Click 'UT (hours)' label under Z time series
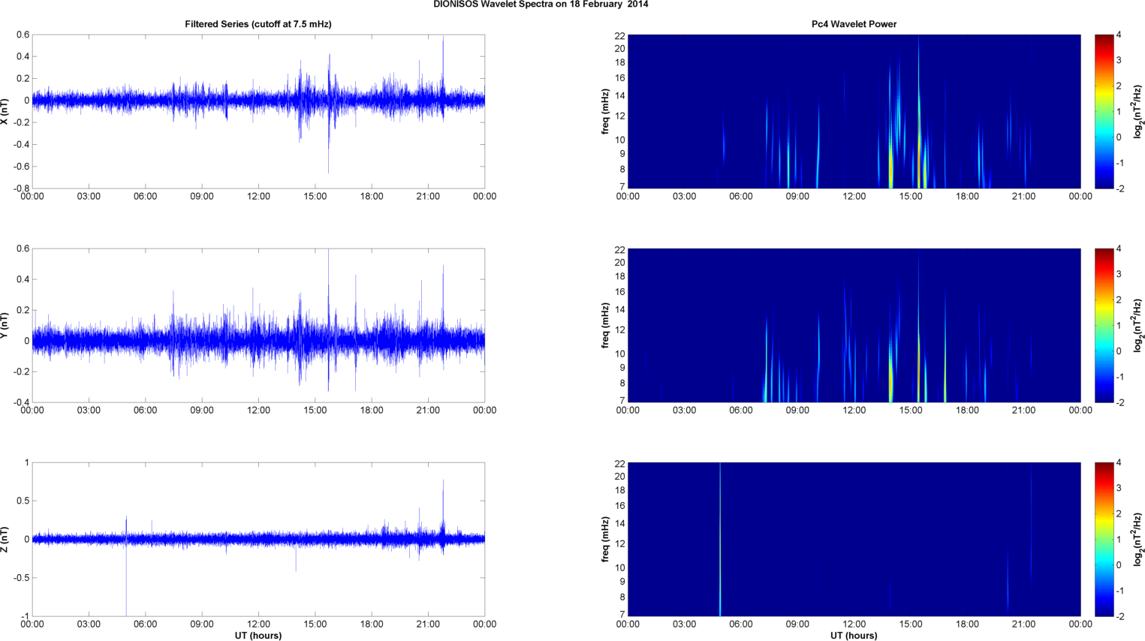Screen dimensions: 1145x641 (x=258, y=636)
